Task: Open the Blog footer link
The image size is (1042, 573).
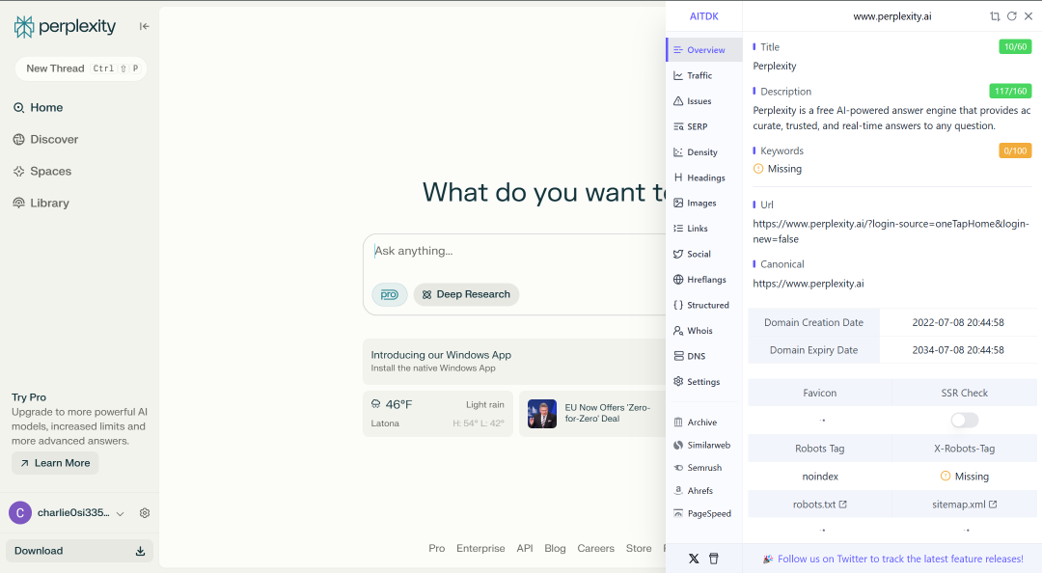Action: pos(555,549)
